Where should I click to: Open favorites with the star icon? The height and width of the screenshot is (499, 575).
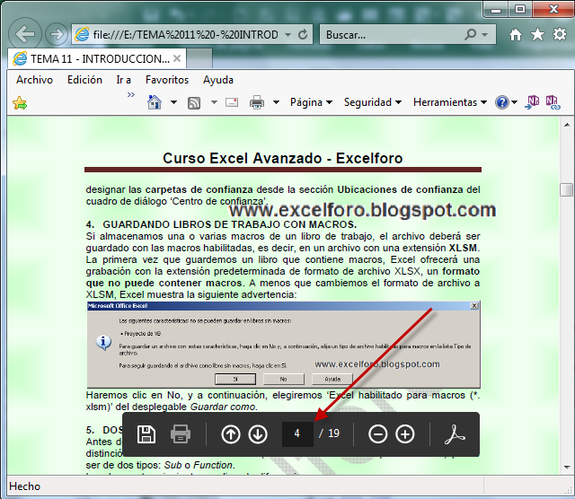pos(537,34)
